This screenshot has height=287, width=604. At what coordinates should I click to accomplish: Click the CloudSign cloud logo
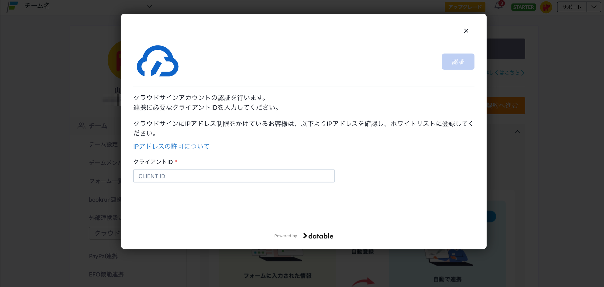pyautogui.click(x=157, y=61)
